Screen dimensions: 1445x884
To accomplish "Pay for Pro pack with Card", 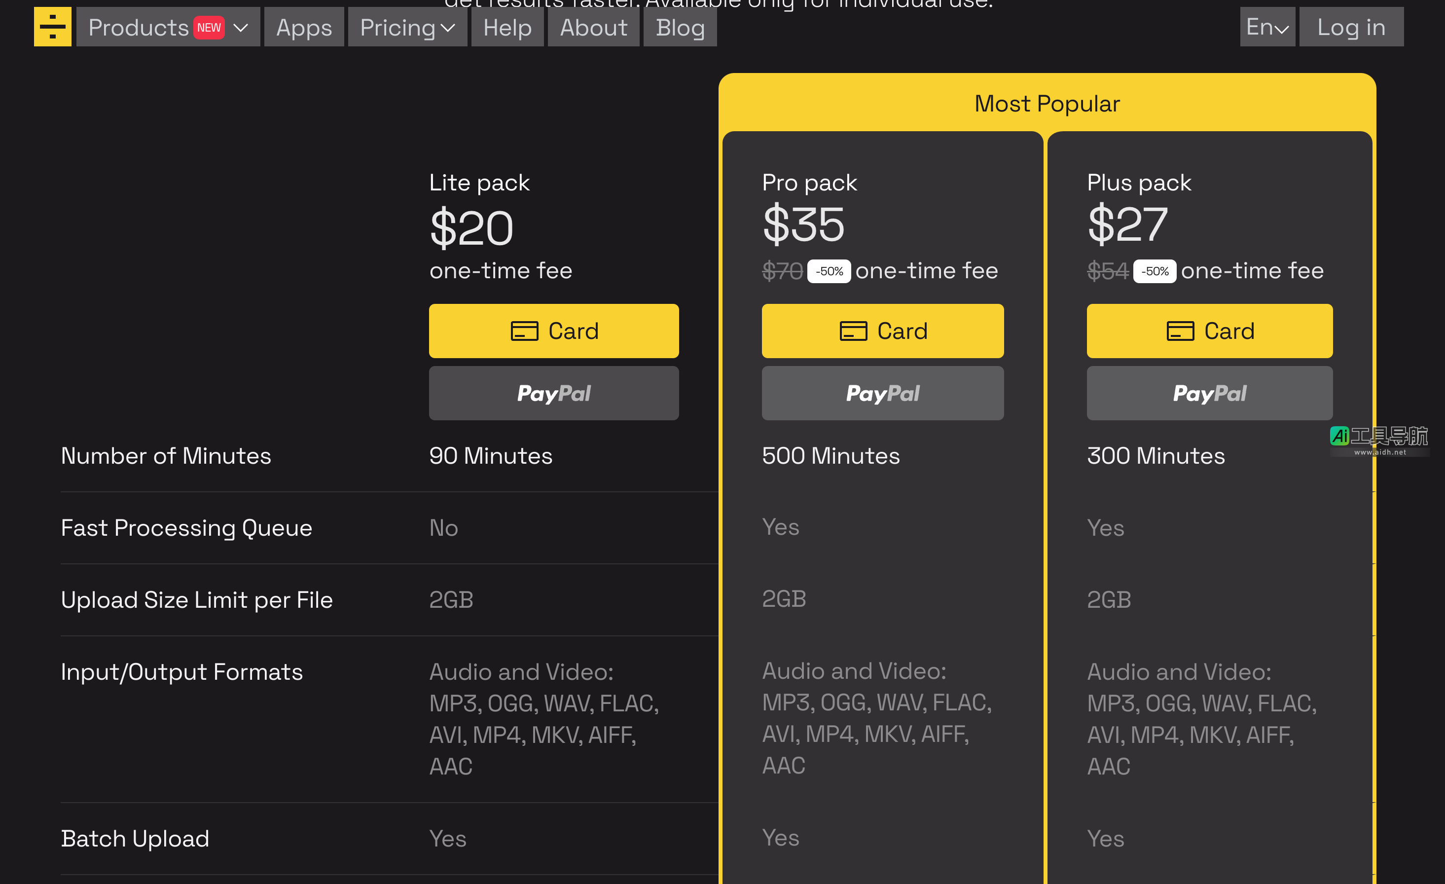I will point(882,331).
